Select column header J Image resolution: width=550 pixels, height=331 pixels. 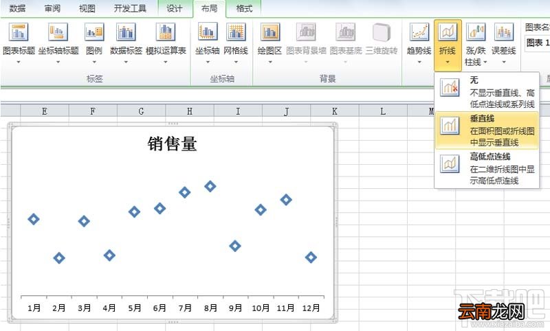click(x=287, y=111)
